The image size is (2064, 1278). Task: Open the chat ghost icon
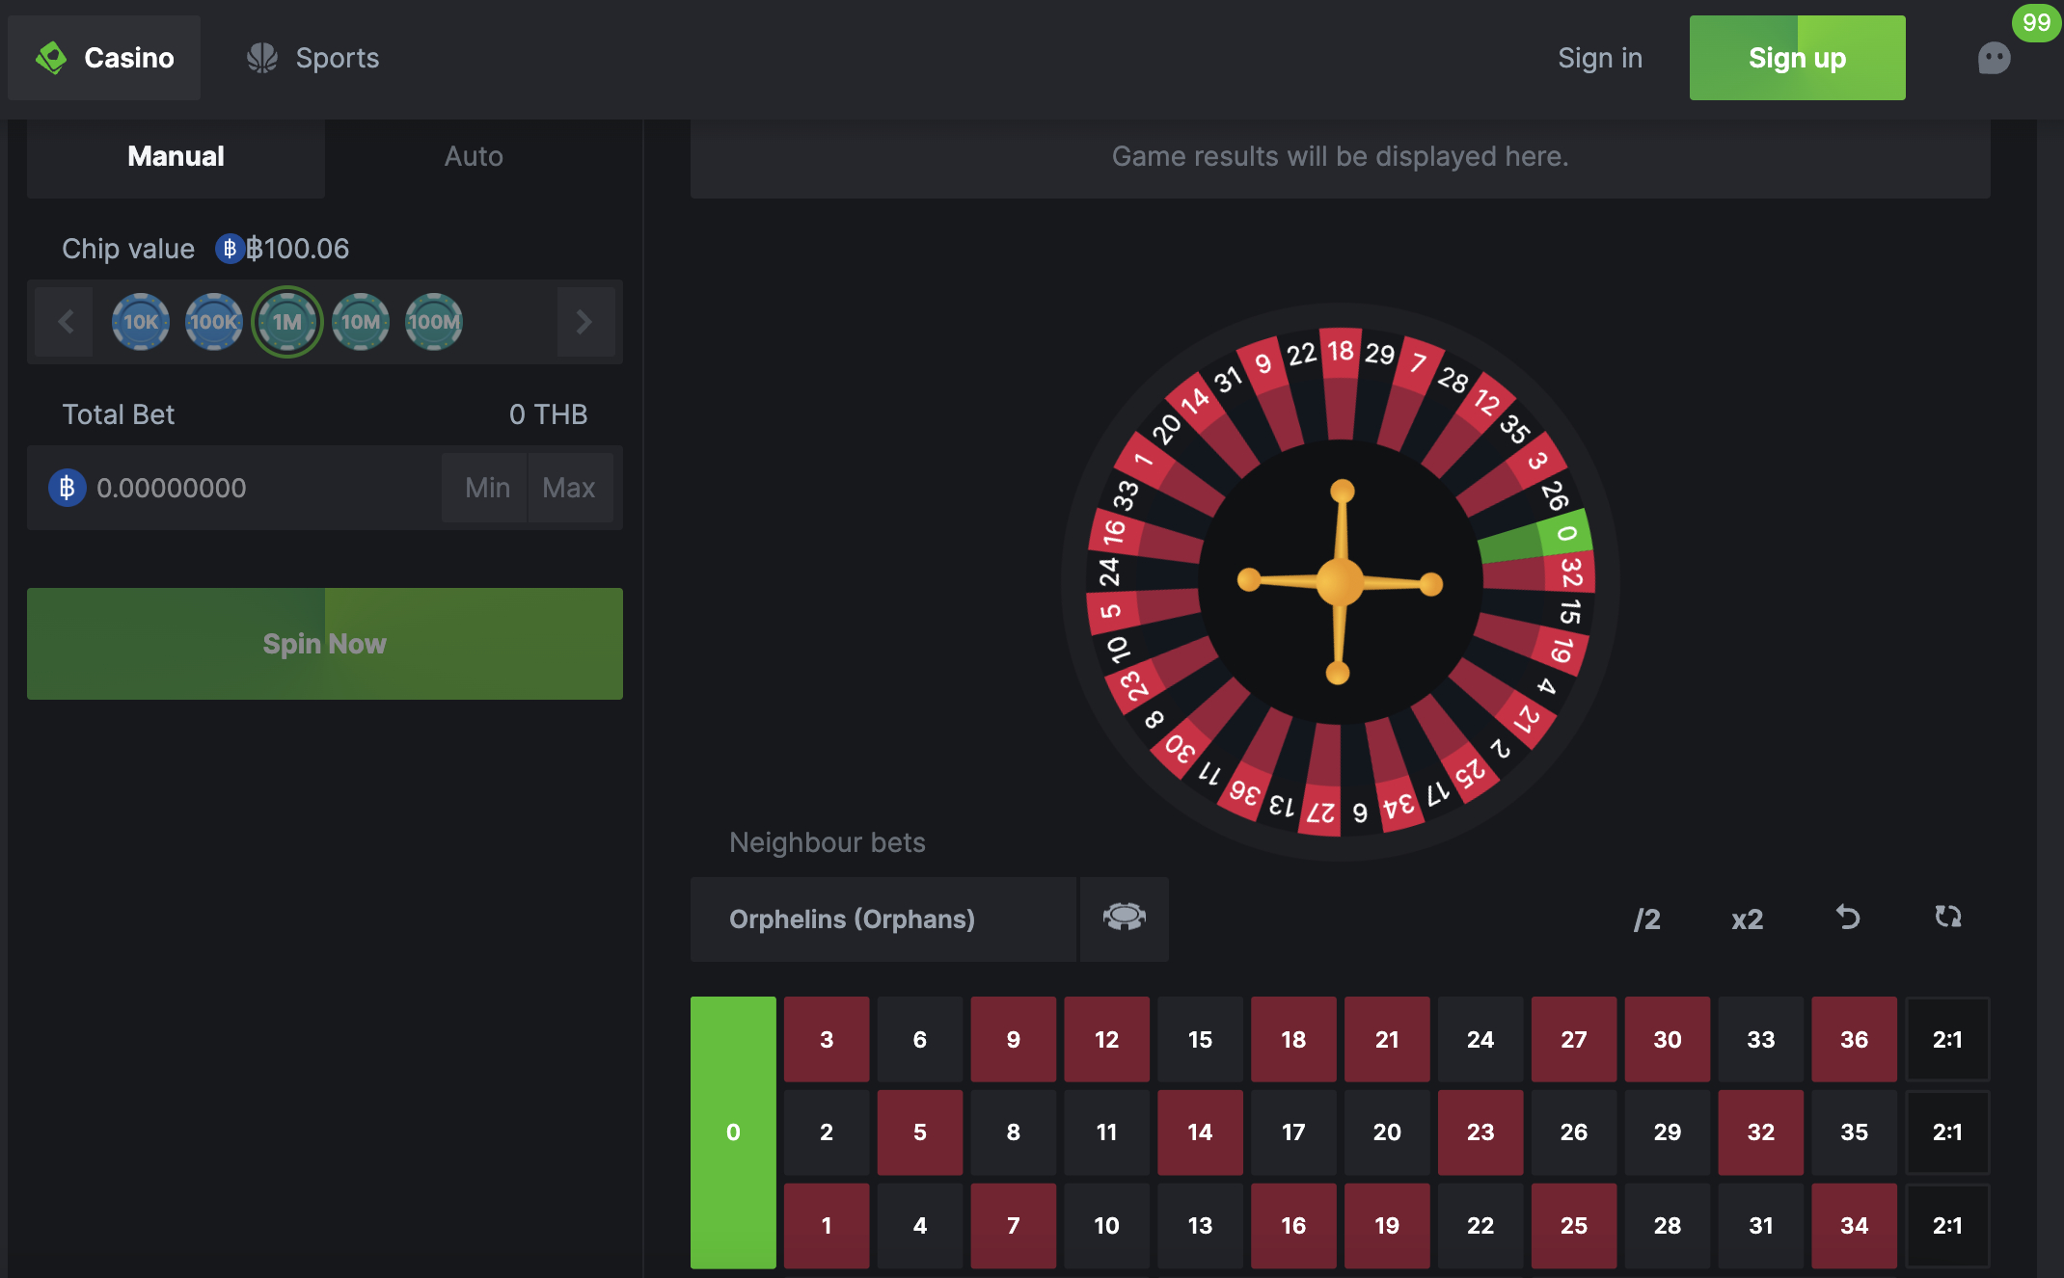point(1994,58)
